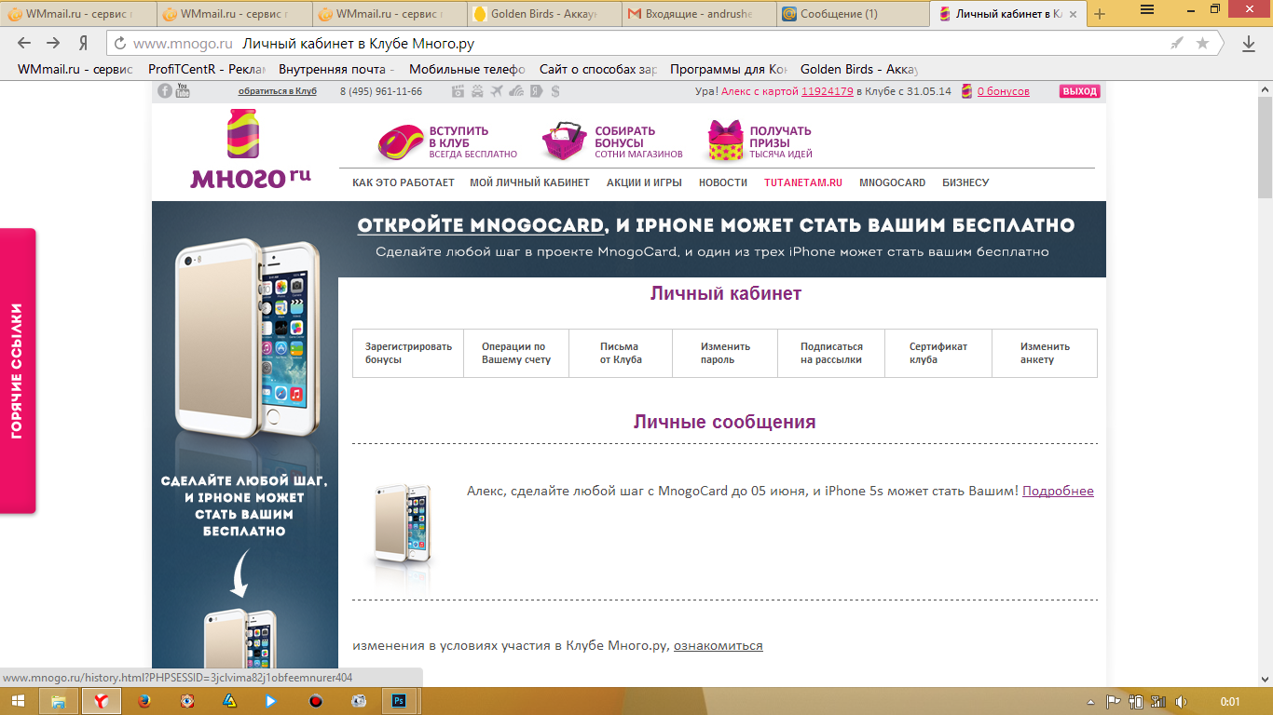Click ОТКРОЙТЕ MNOGOCARD banner link
The height and width of the screenshot is (715, 1273).
481,226
